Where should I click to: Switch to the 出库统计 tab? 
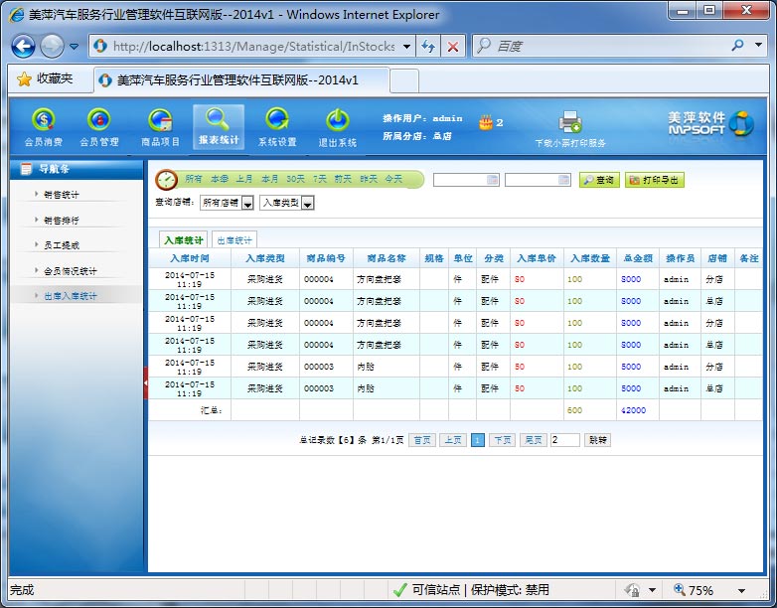(234, 239)
